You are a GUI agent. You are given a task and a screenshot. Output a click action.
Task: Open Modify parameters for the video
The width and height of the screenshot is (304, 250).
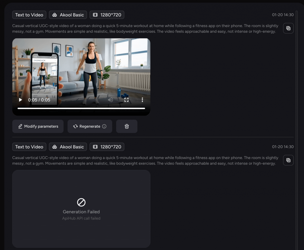pyautogui.click(x=38, y=126)
